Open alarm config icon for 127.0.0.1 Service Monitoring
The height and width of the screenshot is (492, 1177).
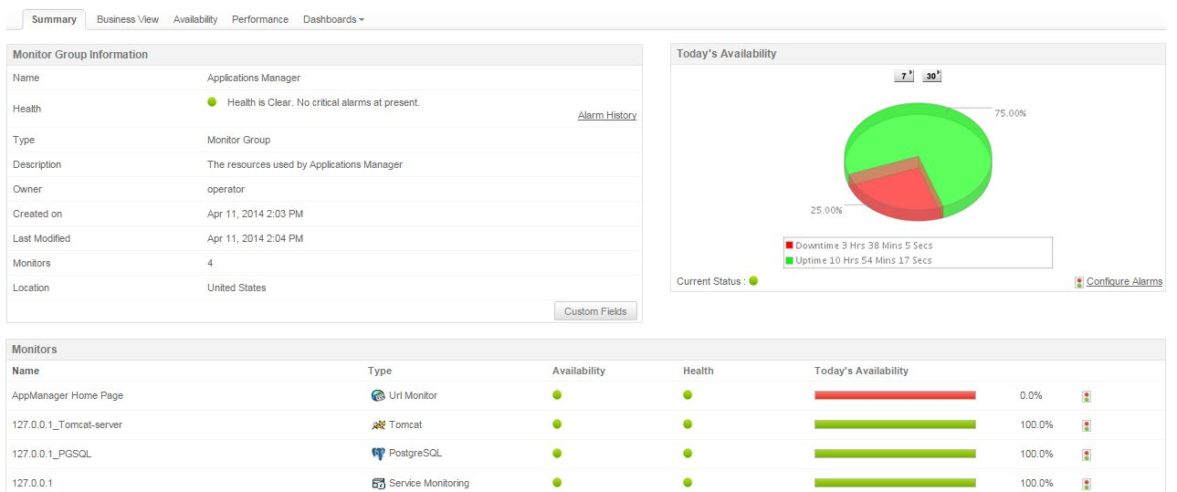pos(1087,484)
